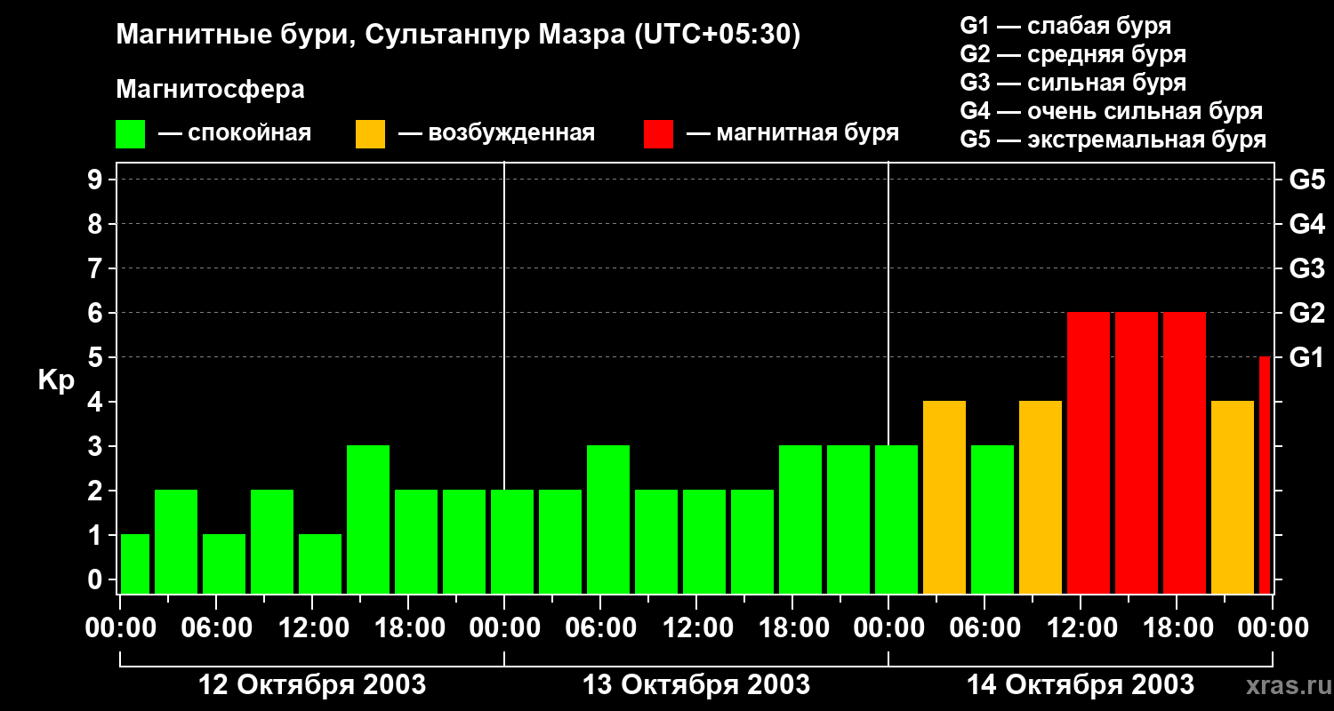Click legend line 'G1 — слабая буря'
Viewport: 1334px width, 711px height.
(1065, 26)
